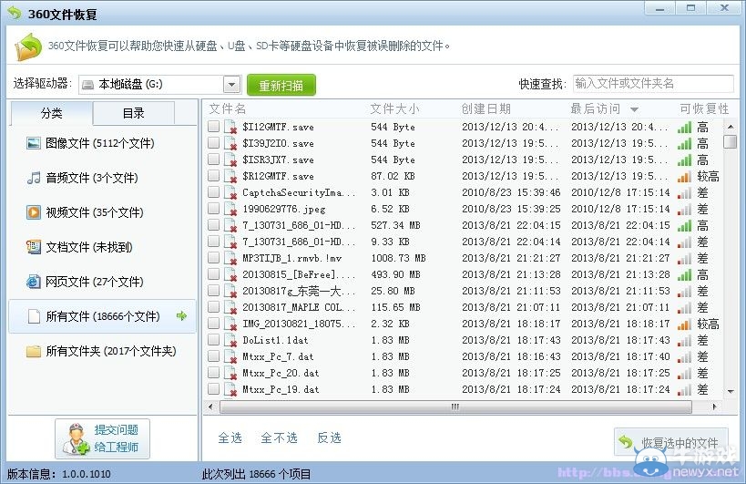Select the image files category icon
Screen dimensions: 746x484
(34, 143)
